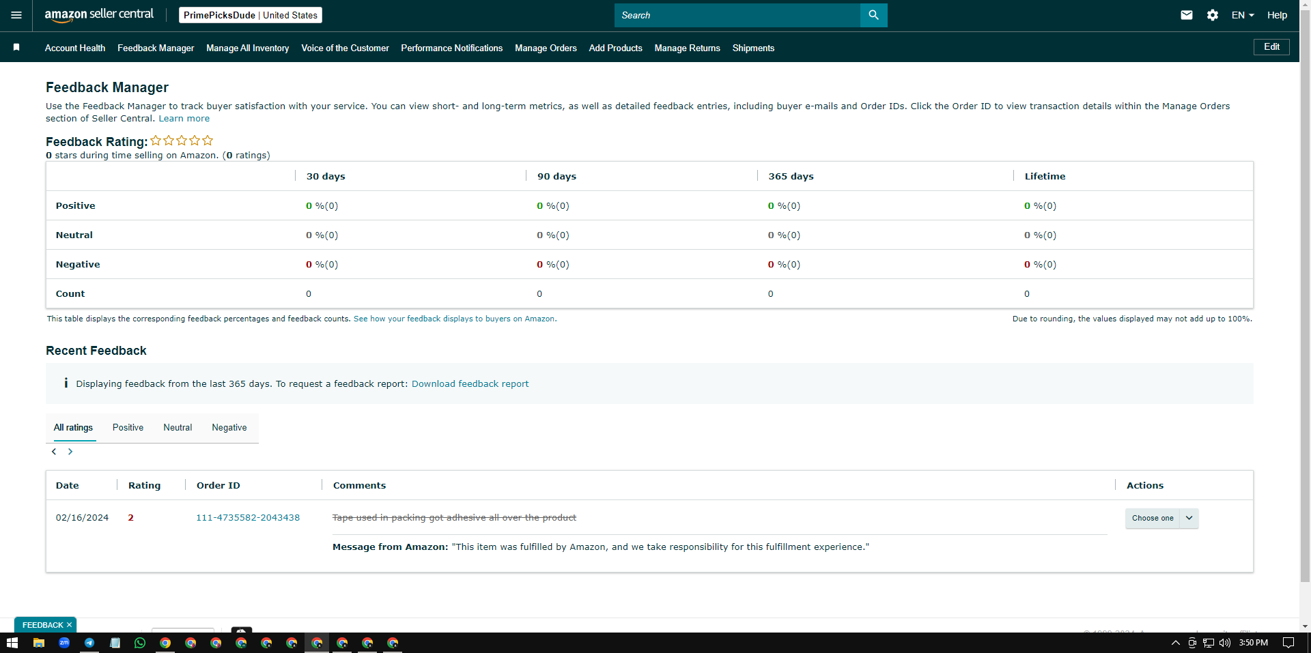Click the search magnifier button
Image resolution: width=1311 pixels, height=653 pixels.
pyautogui.click(x=873, y=15)
